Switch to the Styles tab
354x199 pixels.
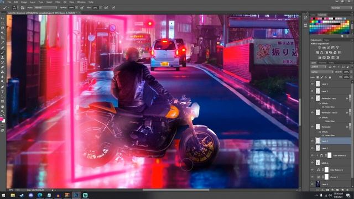pos(327,40)
